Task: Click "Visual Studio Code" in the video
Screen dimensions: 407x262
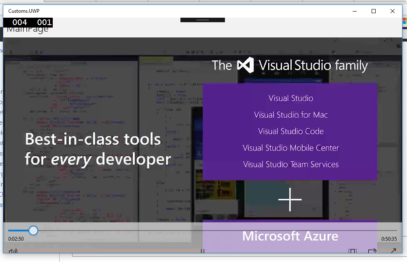Action: click(291, 131)
